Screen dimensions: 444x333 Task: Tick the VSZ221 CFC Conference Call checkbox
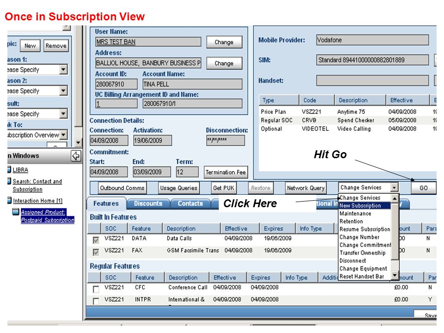(x=96, y=289)
